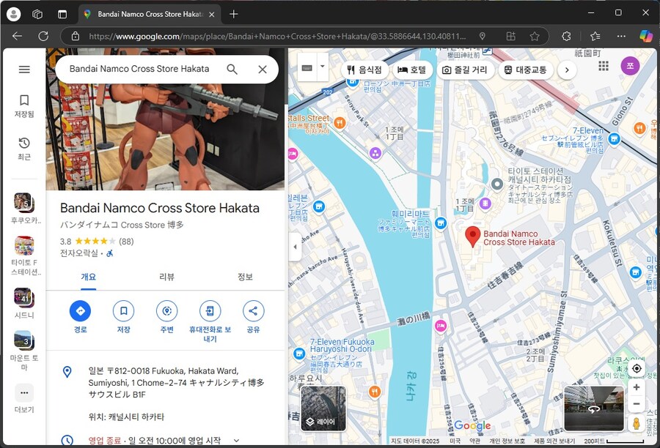Open the Copilot icon in browser
The width and height of the screenshot is (660, 448).
[x=646, y=36]
